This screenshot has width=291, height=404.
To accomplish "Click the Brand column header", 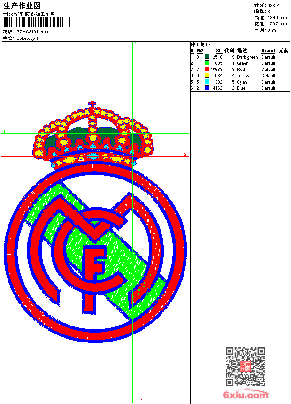I will tap(268, 51).
